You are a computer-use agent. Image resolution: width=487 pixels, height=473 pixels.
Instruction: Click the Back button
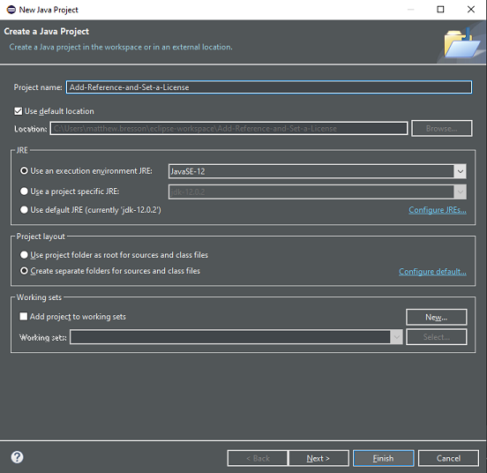pos(258,458)
